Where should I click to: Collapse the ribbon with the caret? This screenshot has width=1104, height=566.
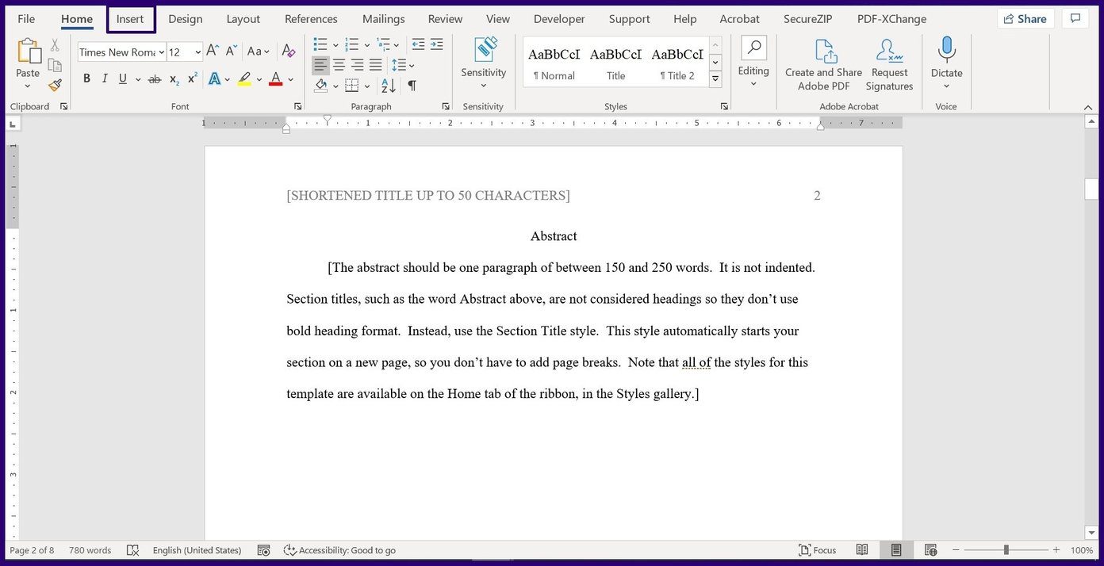(1087, 107)
